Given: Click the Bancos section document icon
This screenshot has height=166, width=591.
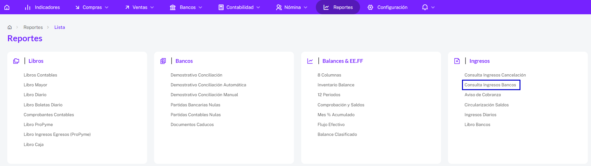Looking at the screenshot, I should [x=163, y=61].
